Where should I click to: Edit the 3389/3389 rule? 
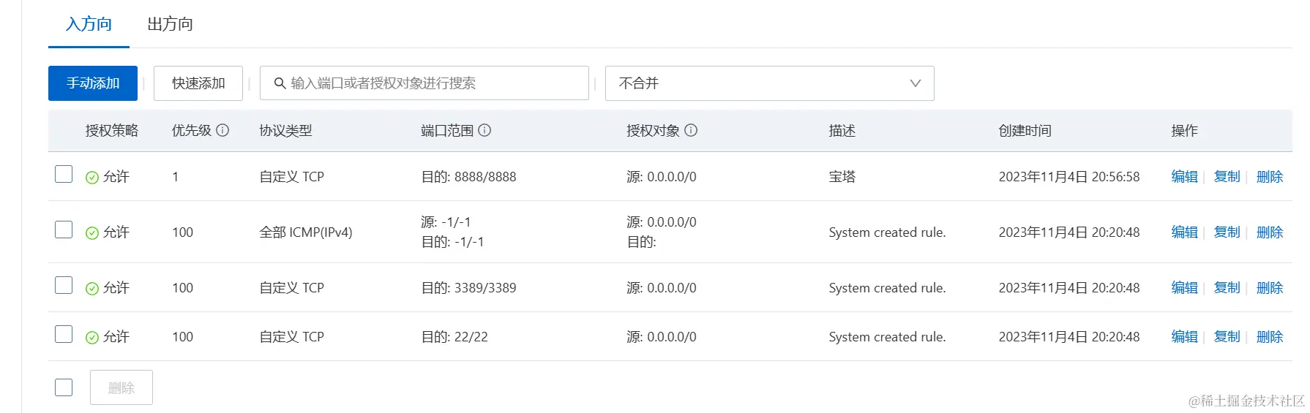pos(1184,288)
